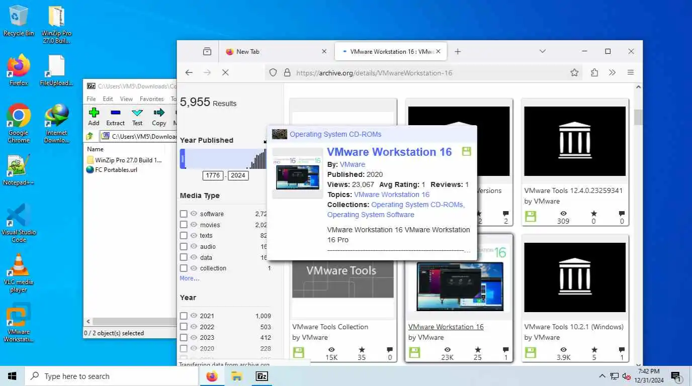Switch to the New Tab tab
Screen dimensions: 692x386
click(x=276, y=51)
